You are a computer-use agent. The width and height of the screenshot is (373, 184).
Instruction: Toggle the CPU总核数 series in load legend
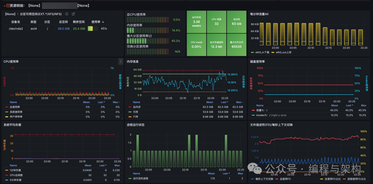(16, 175)
